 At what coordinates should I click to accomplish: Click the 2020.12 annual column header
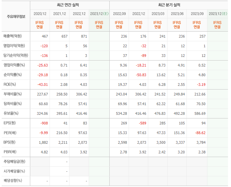(x=40, y=14)
